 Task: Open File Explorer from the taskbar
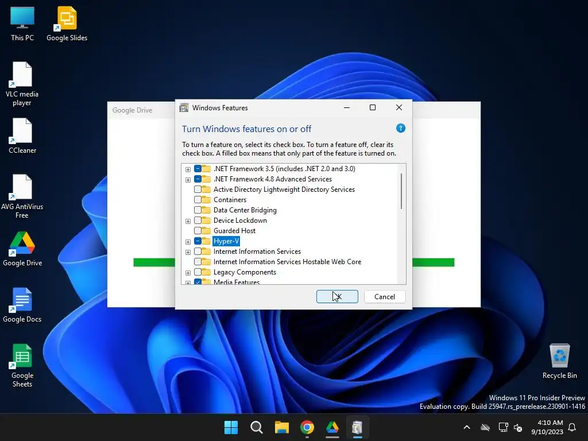(x=281, y=427)
